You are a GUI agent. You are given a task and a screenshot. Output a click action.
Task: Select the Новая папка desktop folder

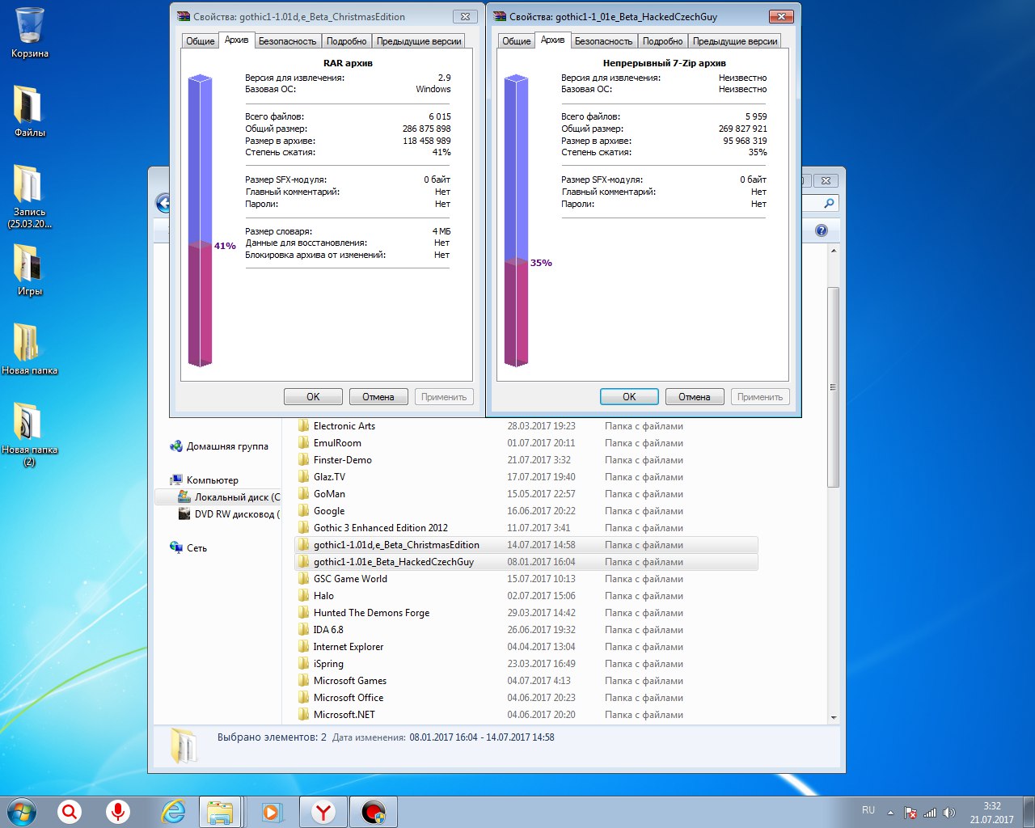click(x=30, y=349)
